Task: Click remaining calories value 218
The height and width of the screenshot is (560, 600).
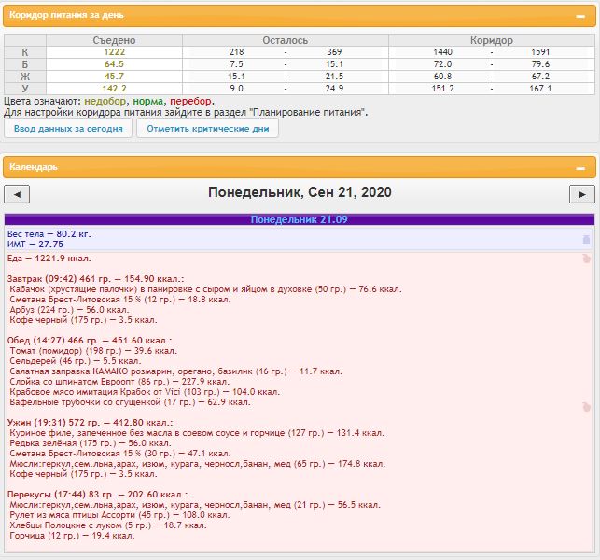Action: tap(236, 52)
